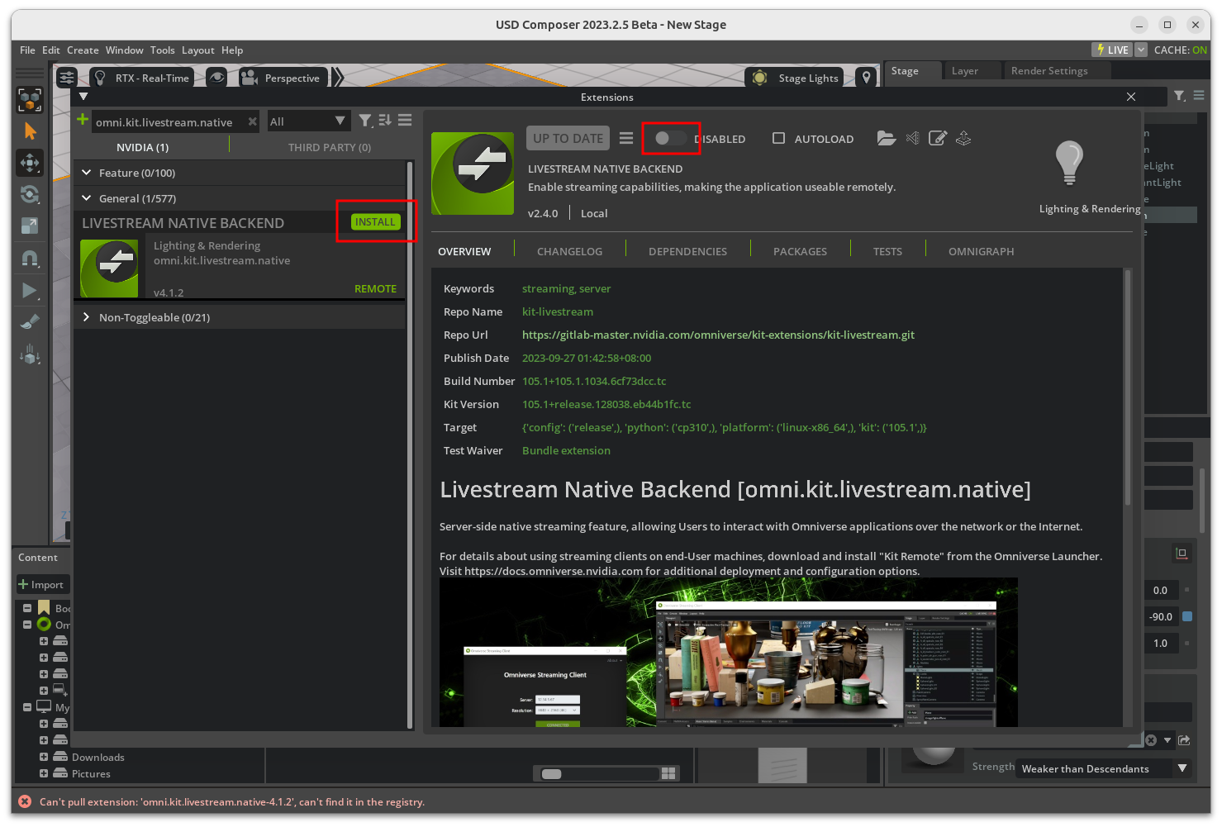Screen dimensions: 1222x827
Task: Click the kit-livestream gitlab repo URL
Action: (x=718, y=335)
